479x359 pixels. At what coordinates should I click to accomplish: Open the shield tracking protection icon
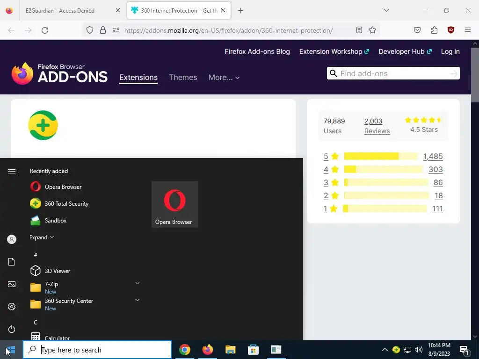click(89, 30)
